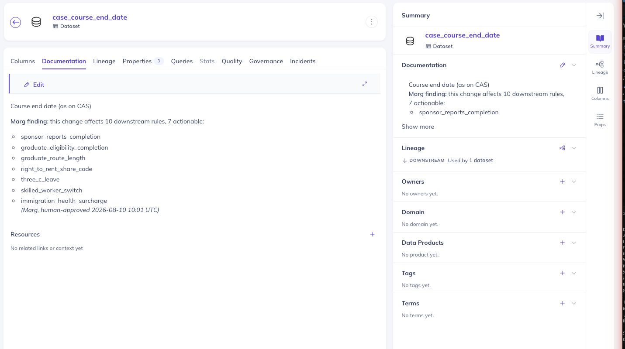Open the Incidents tab
625x349 pixels.
click(303, 61)
